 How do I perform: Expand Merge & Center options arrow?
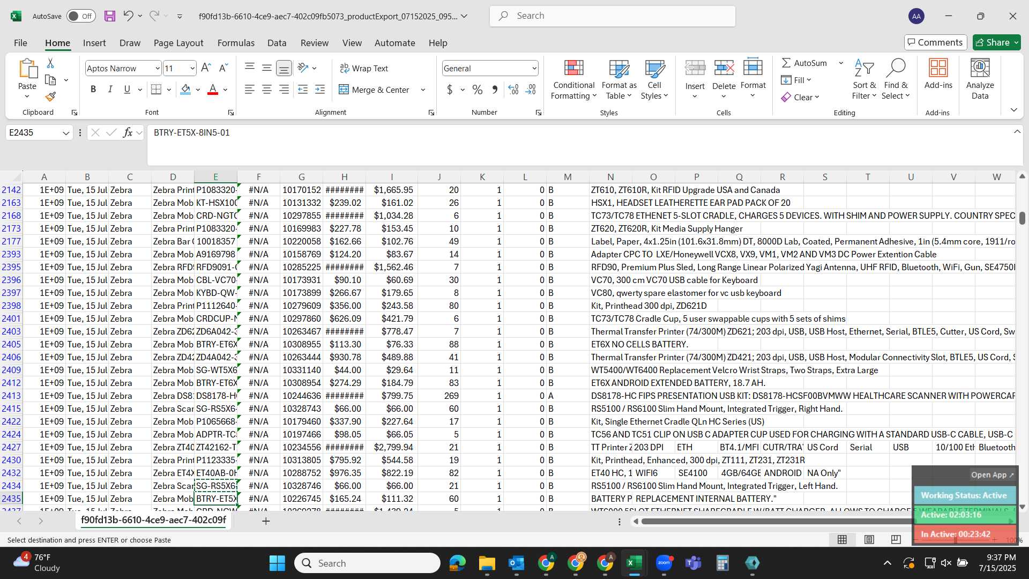click(423, 90)
